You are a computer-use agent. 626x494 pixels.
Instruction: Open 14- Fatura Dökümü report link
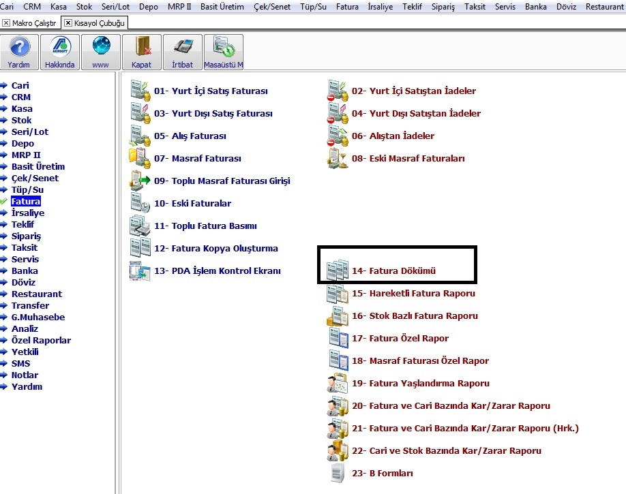click(x=393, y=271)
